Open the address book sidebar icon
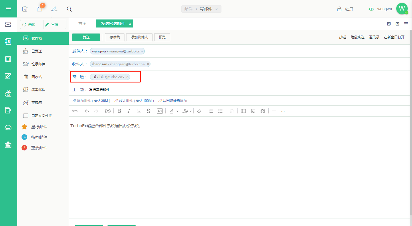The image size is (412, 226). point(8,42)
